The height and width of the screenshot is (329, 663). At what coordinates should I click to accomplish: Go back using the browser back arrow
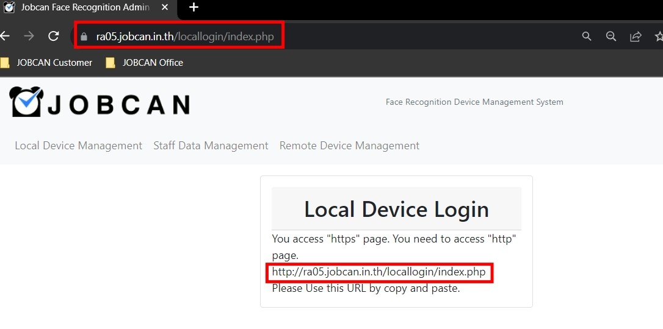coord(5,36)
